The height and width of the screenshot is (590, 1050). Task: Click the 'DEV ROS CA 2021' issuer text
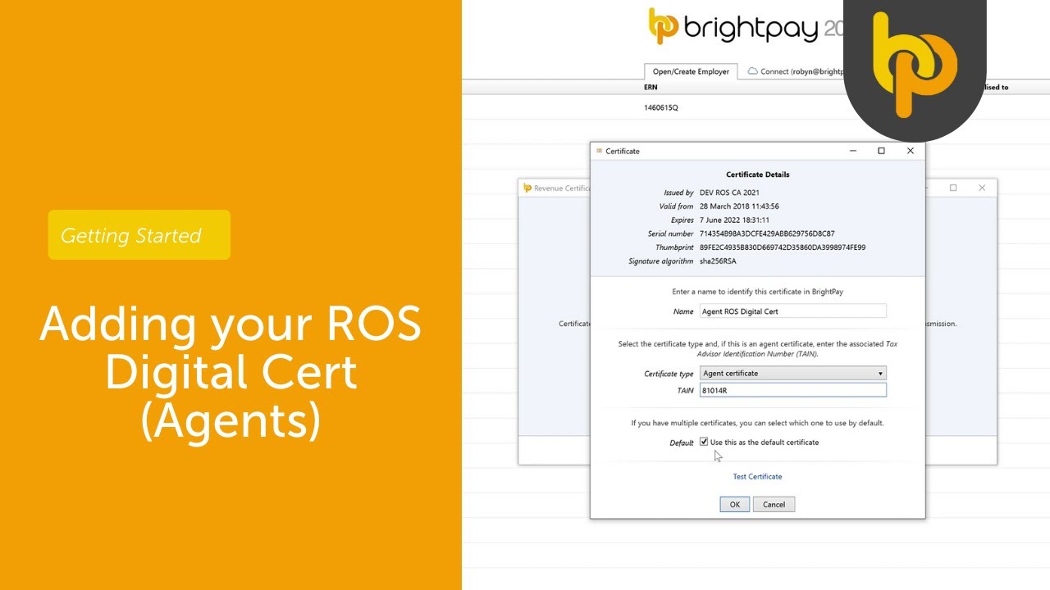pyautogui.click(x=729, y=193)
